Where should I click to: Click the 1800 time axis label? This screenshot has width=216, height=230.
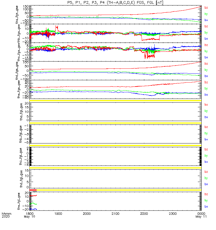click(x=30, y=214)
